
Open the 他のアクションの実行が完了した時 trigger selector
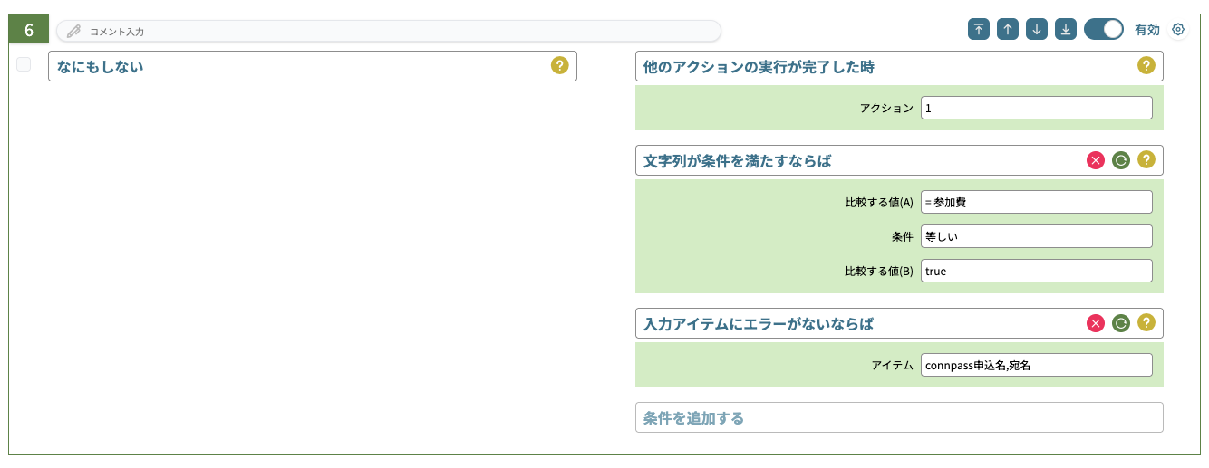899,66
